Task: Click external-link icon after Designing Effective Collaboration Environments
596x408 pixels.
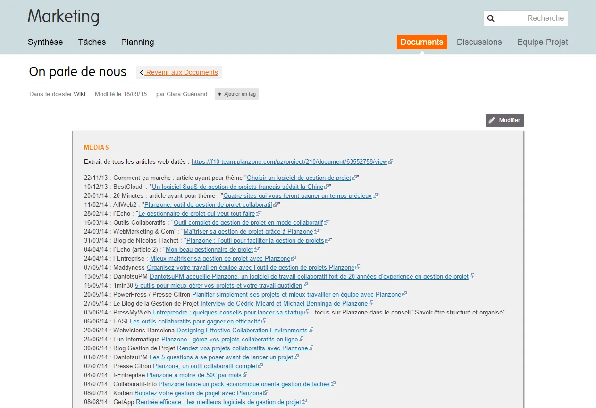Action: (311, 331)
